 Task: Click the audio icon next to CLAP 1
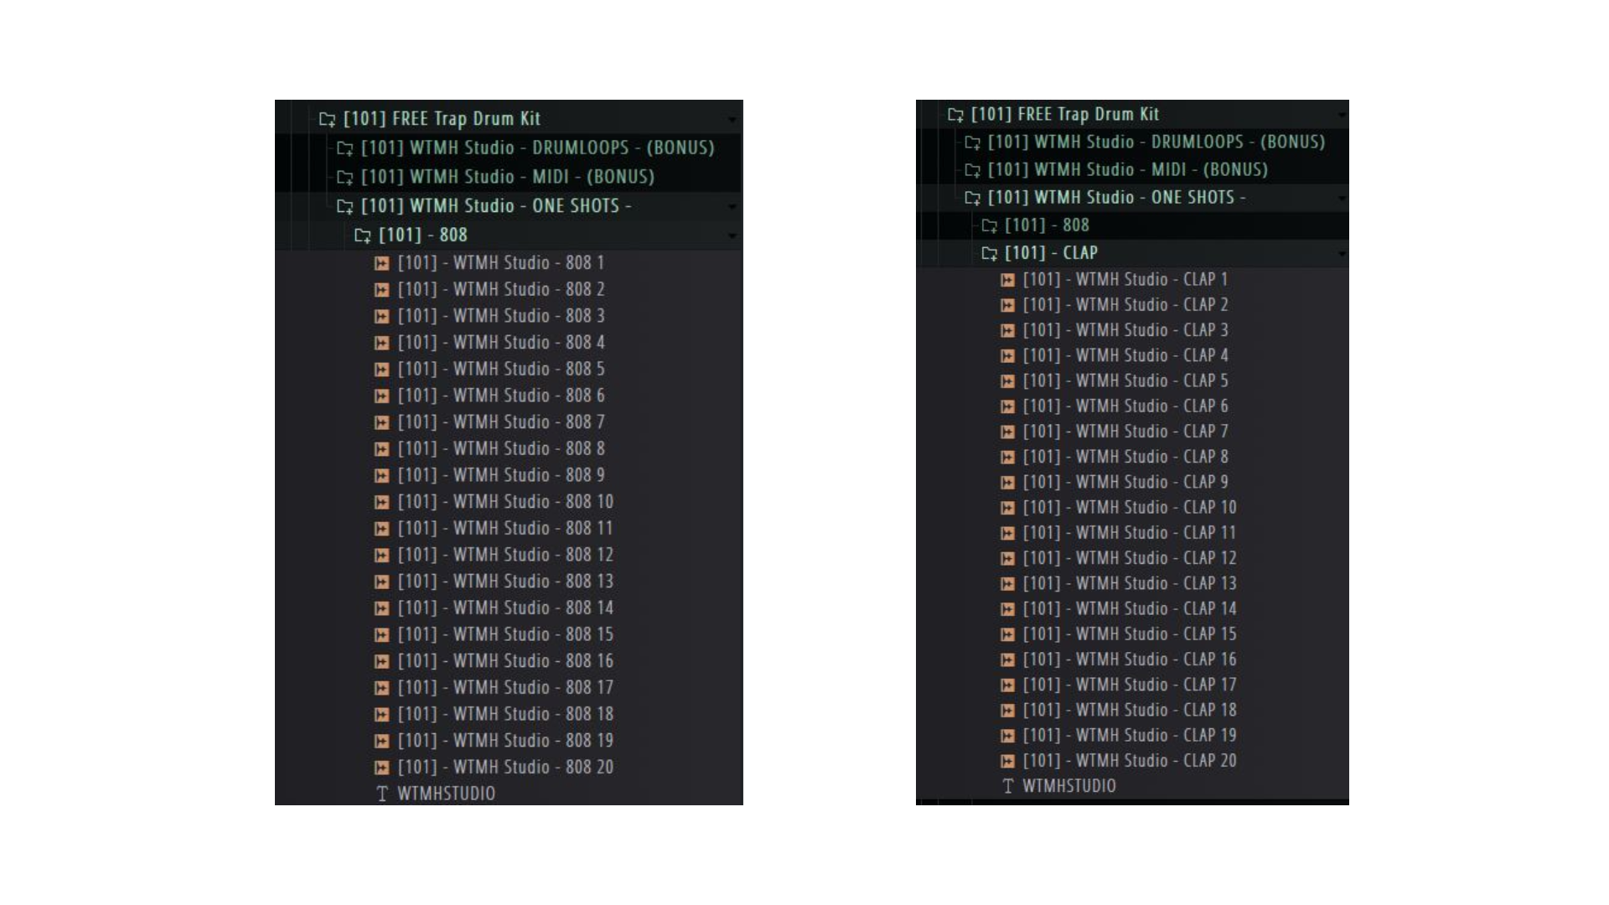click(x=1007, y=280)
